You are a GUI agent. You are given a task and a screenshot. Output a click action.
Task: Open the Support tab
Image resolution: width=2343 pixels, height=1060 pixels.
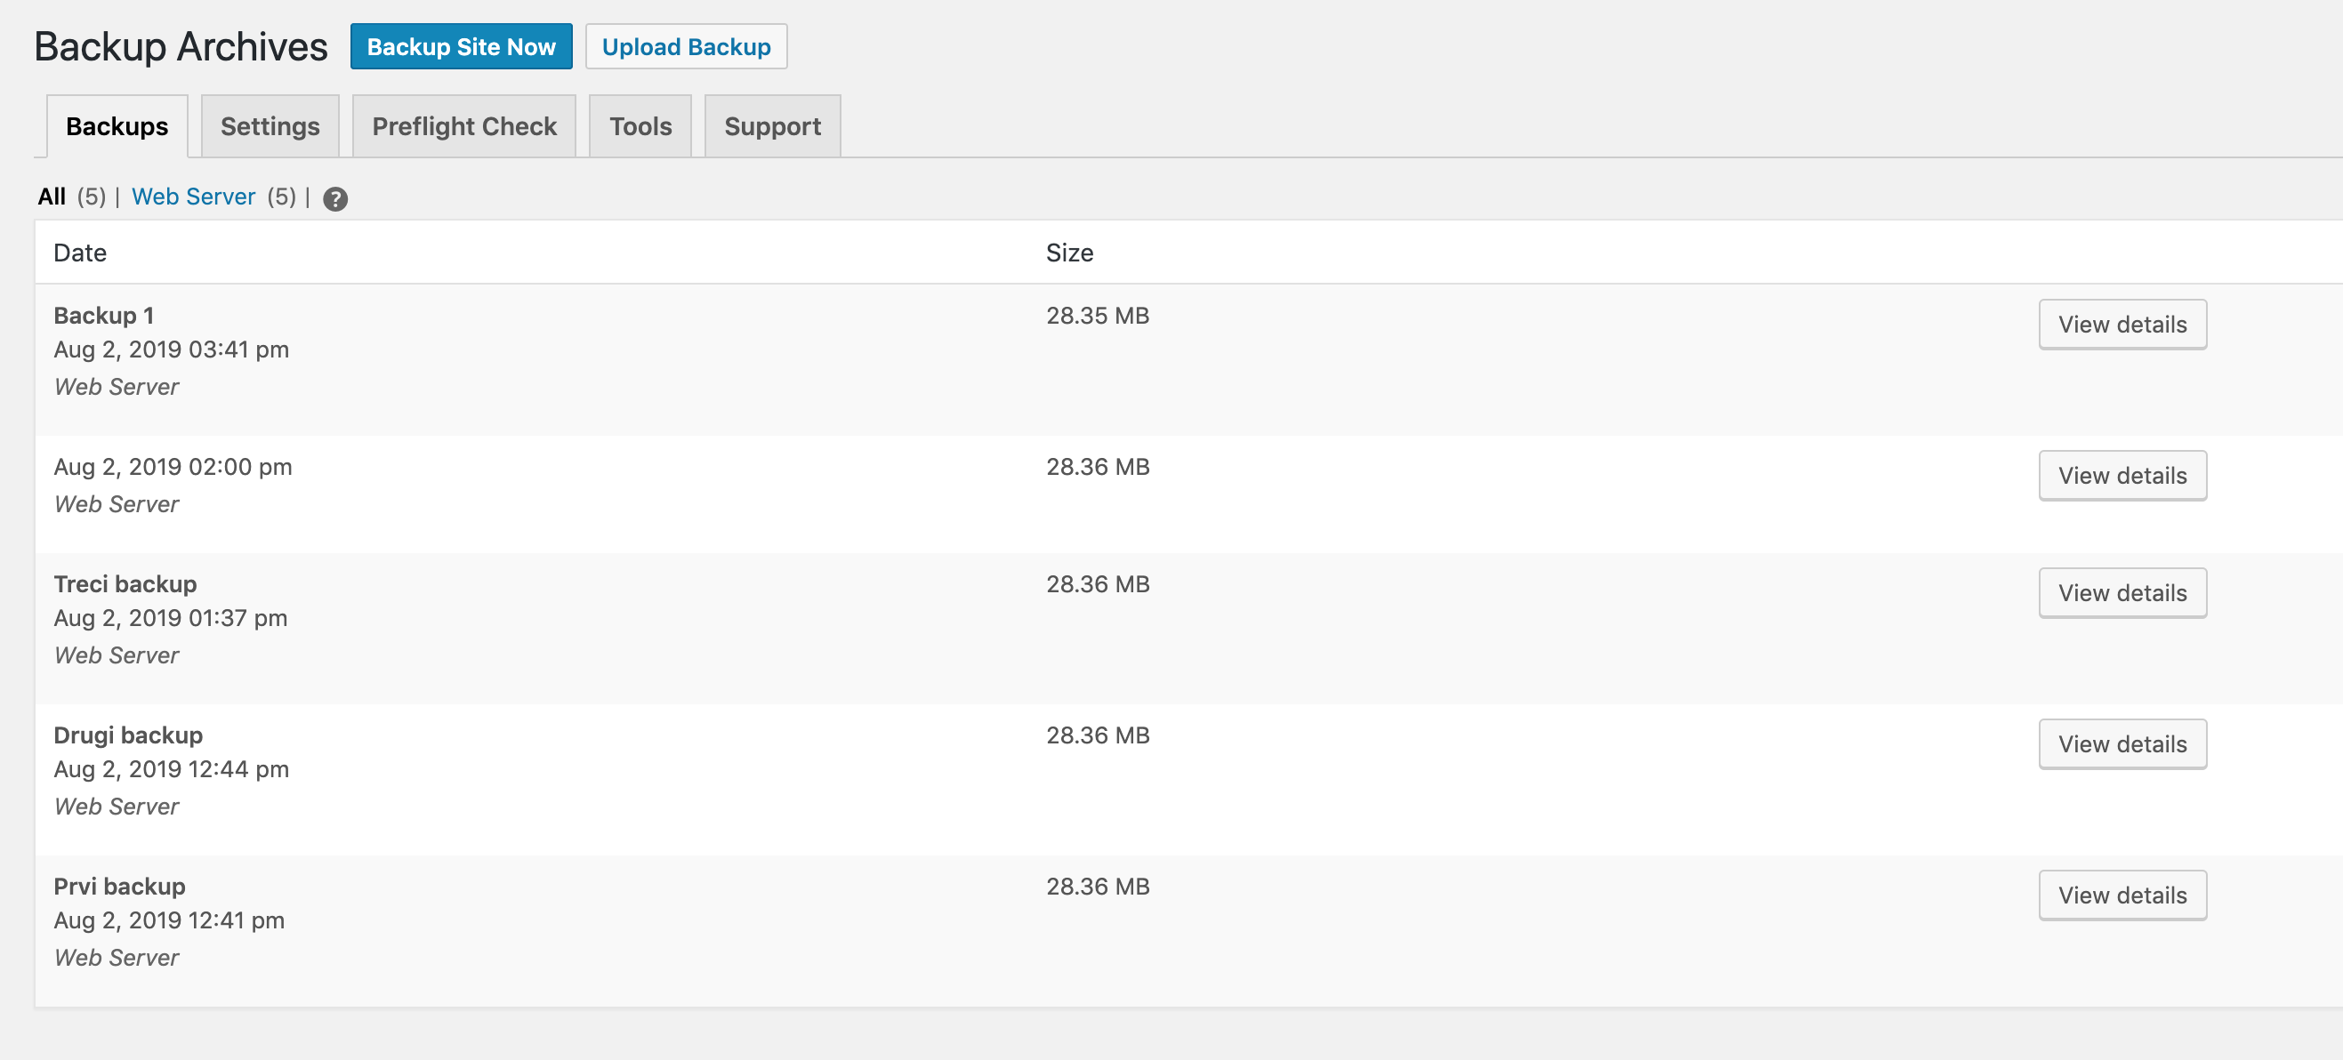click(x=771, y=125)
